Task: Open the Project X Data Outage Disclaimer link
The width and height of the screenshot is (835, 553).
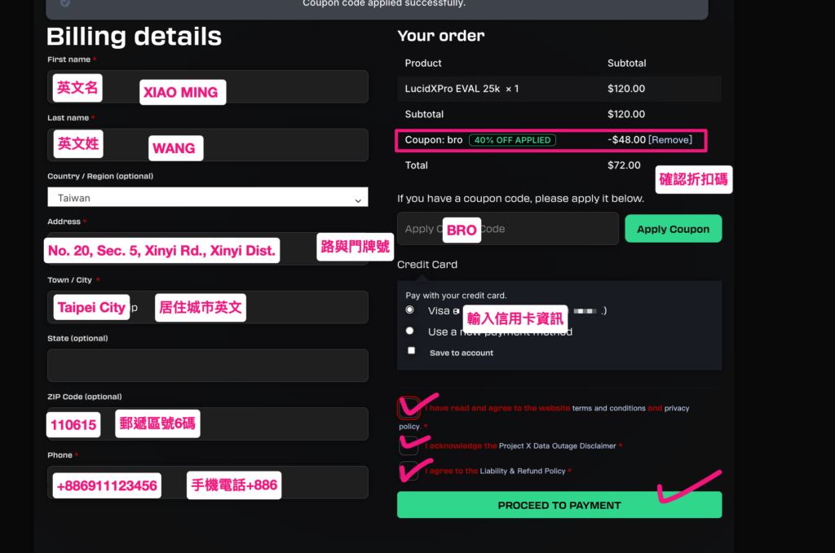Action: (x=558, y=446)
